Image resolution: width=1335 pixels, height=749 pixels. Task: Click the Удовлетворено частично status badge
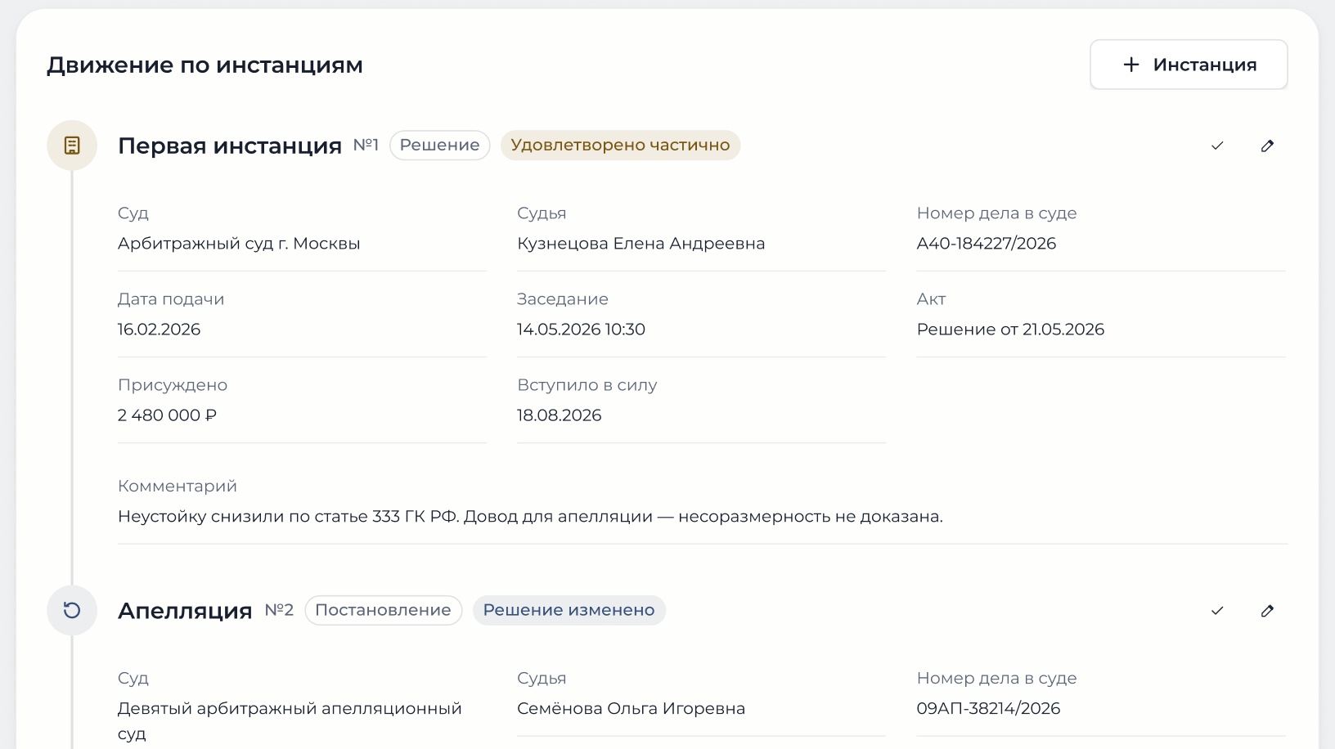click(x=620, y=146)
